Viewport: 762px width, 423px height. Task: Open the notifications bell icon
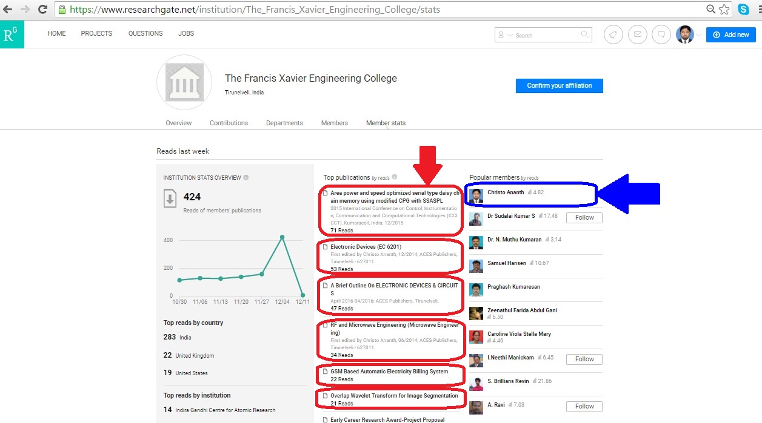(613, 34)
